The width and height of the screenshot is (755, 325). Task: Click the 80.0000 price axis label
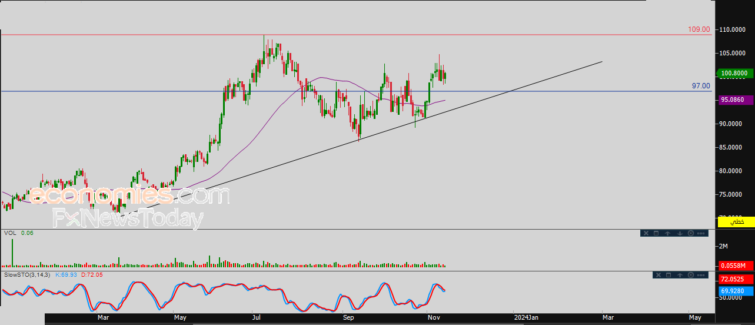(x=731, y=171)
